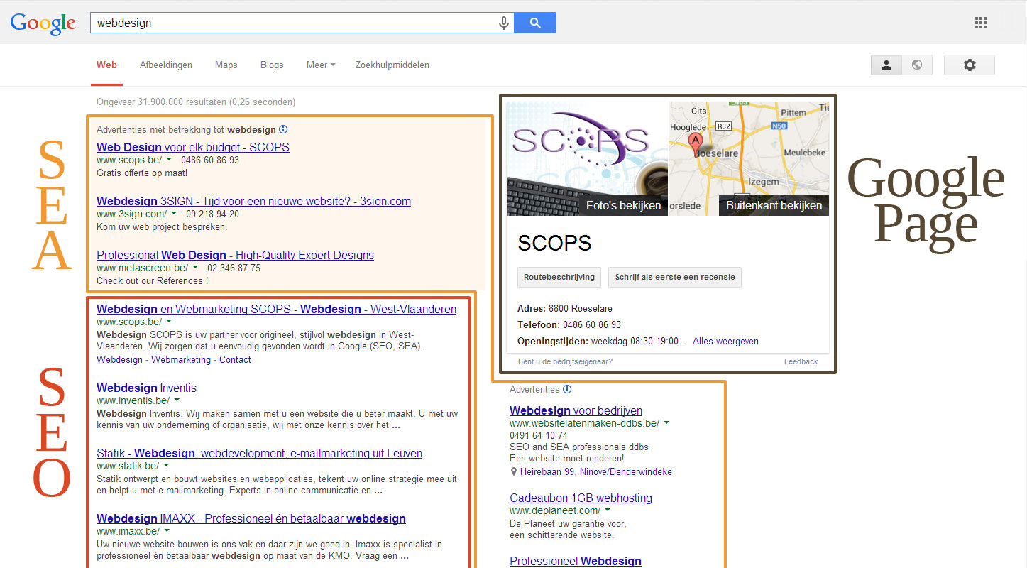1027x568 pixels.
Task: Click the info icon beside right-column 'Advertenties'
Action: pos(567,389)
